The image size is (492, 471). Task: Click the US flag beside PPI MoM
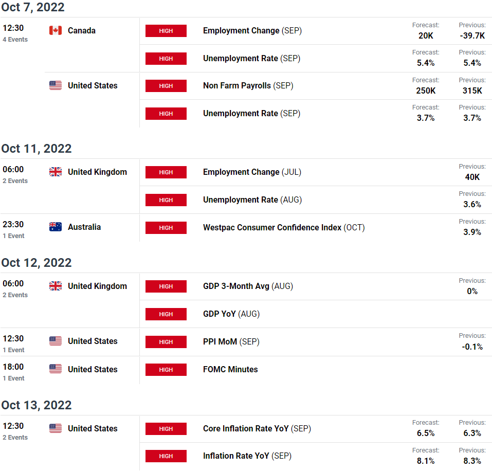[56, 341]
